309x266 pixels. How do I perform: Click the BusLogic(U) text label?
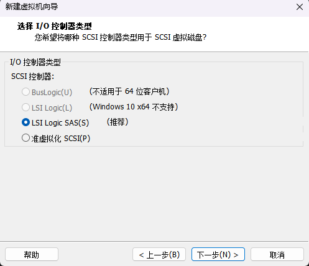coord(52,92)
